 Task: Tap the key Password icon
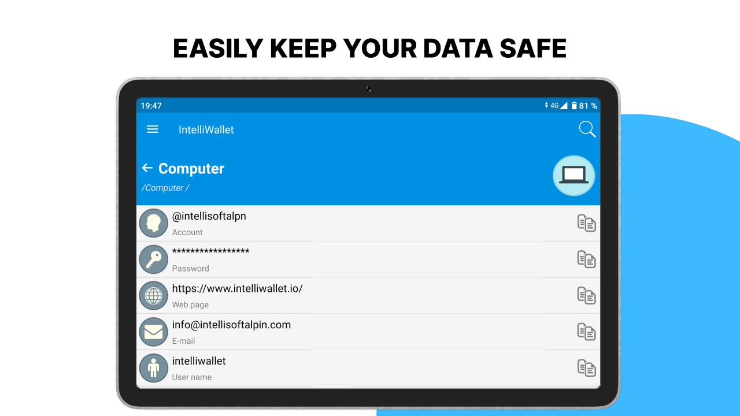(x=153, y=259)
